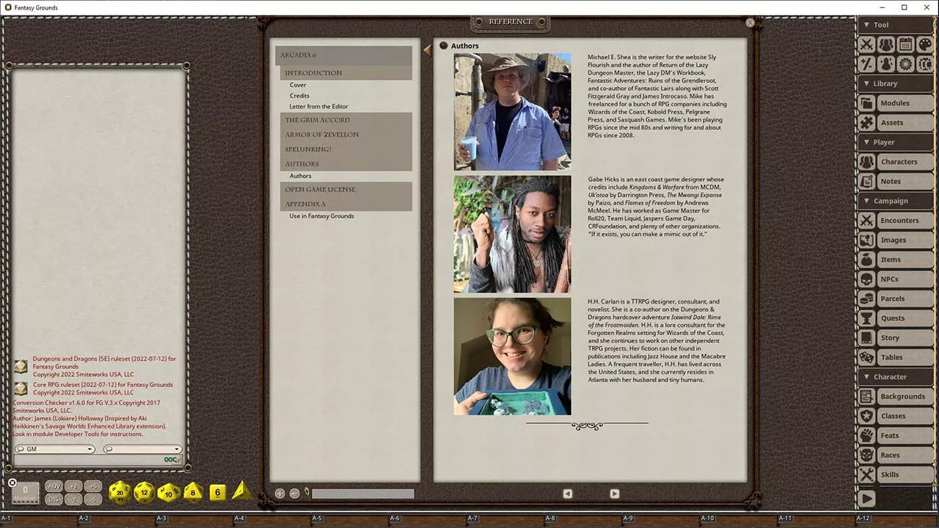Open Use in Fantasy Grounds entry
The width and height of the screenshot is (939, 528).
tap(321, 216)
